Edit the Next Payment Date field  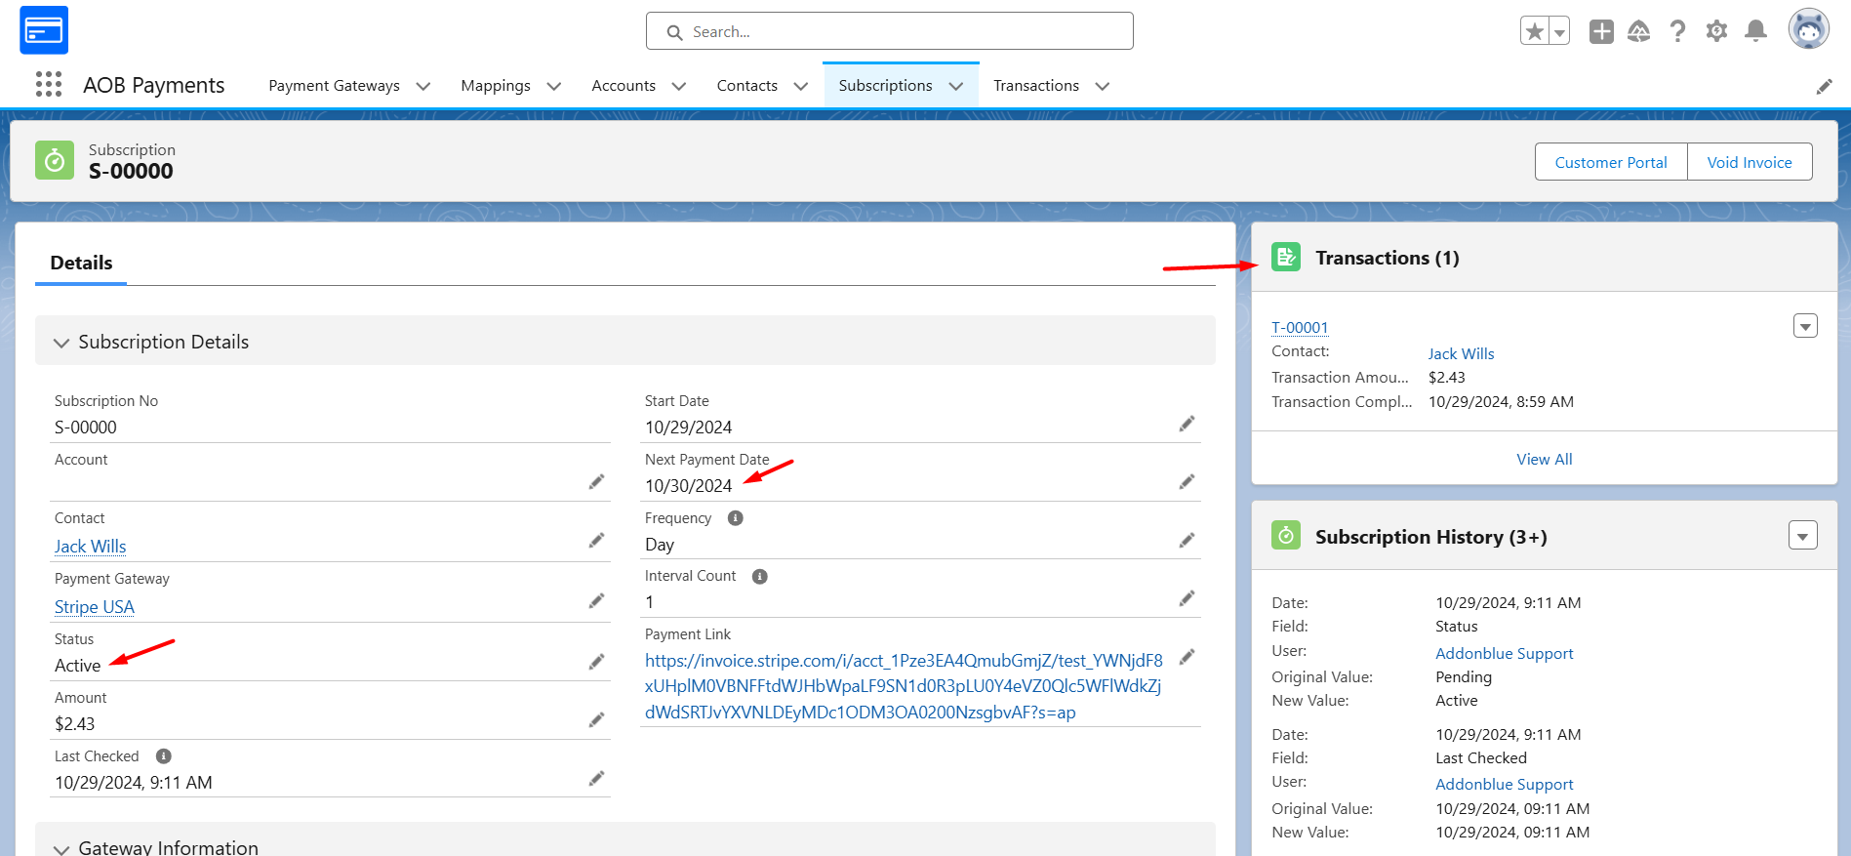click(1187, 482)
